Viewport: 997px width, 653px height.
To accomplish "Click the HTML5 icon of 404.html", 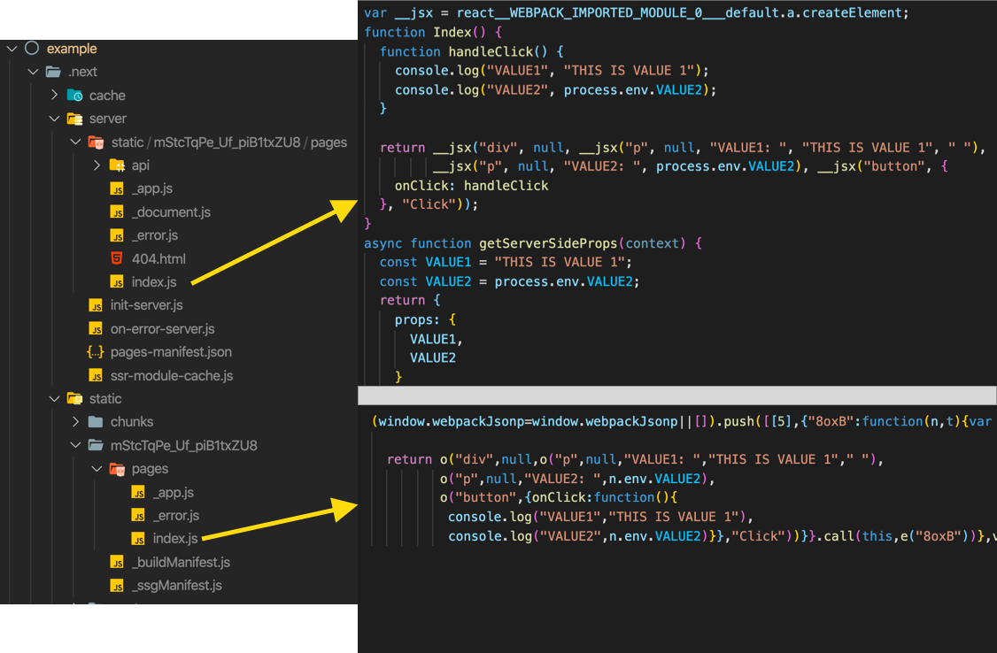I will point(117,258).
